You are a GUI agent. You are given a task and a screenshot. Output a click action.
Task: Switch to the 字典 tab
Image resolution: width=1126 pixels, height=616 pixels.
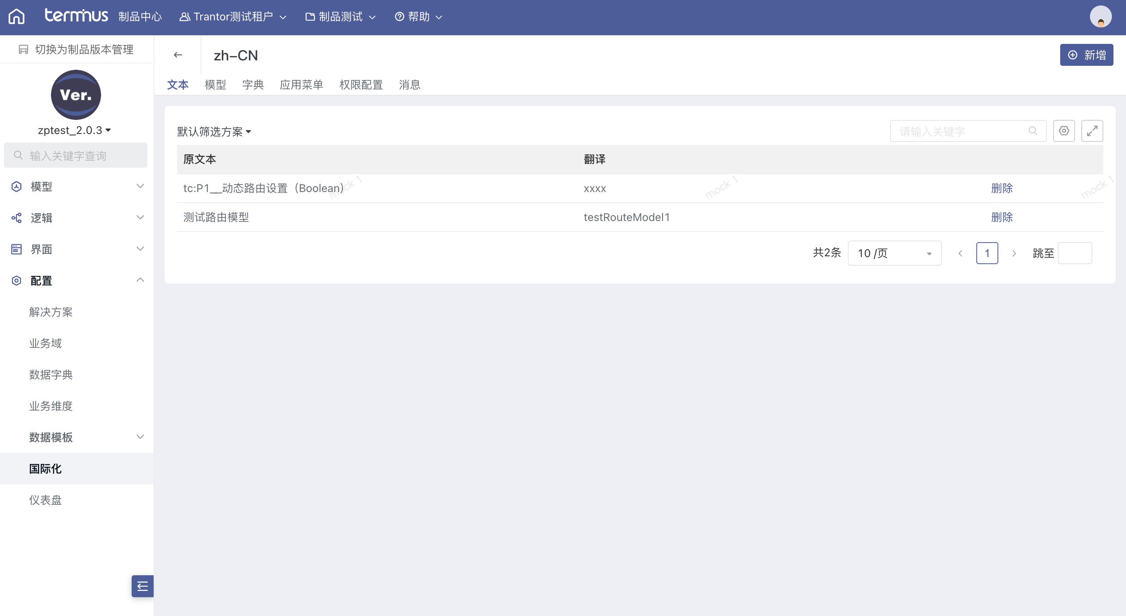[253, 85]
